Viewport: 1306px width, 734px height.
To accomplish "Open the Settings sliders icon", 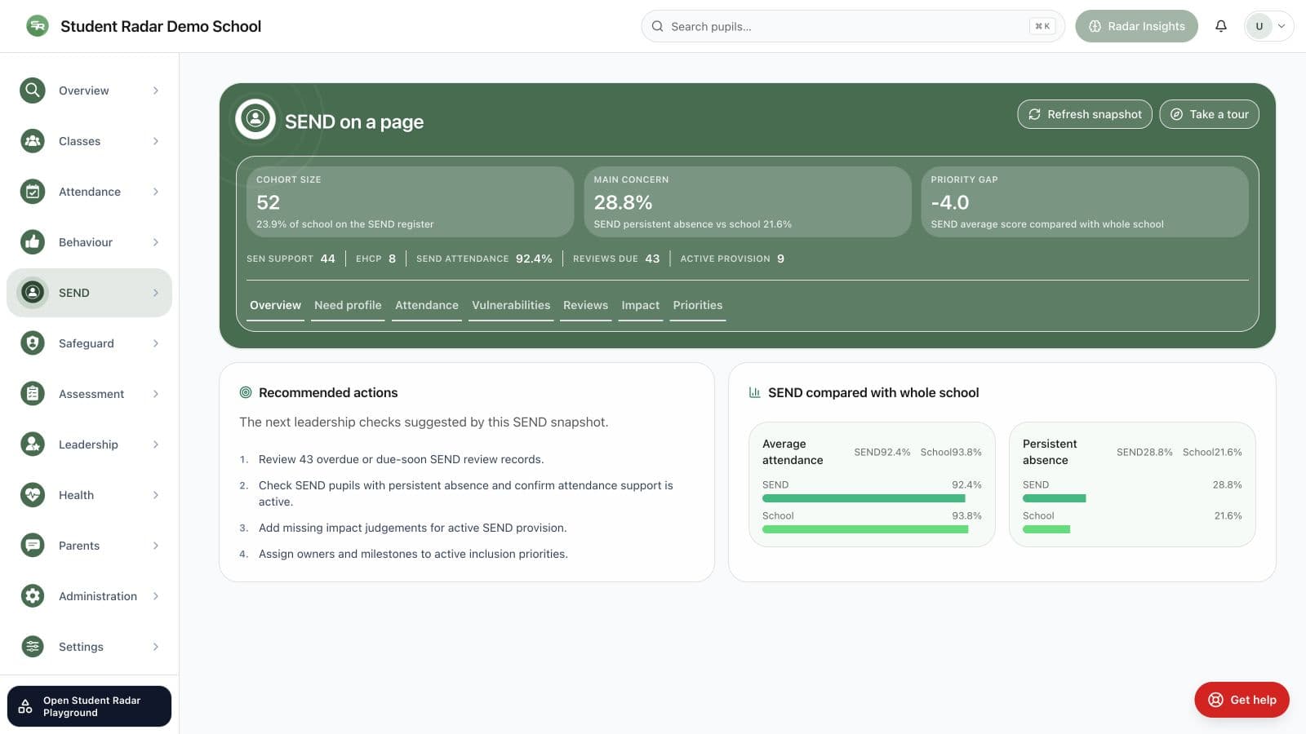I will coord(33,647).
